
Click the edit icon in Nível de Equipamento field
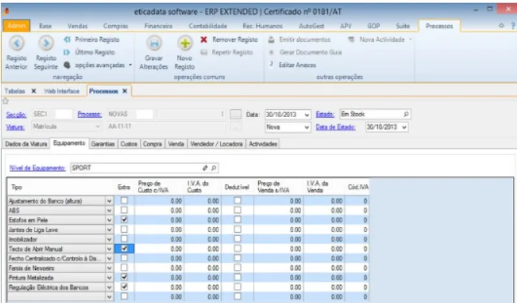pyautogui.click(x=205, y=168)
